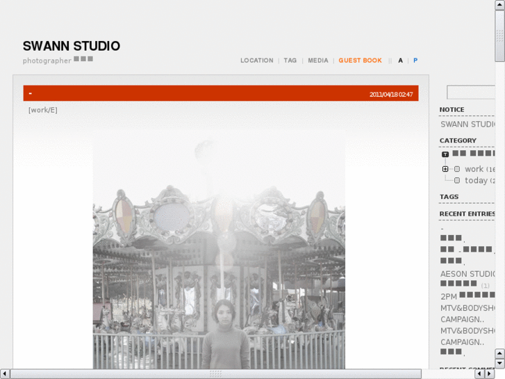Click the category tree root T icon
The height and width of the screenshot is (379, 505).
click(x=445, y=154)
